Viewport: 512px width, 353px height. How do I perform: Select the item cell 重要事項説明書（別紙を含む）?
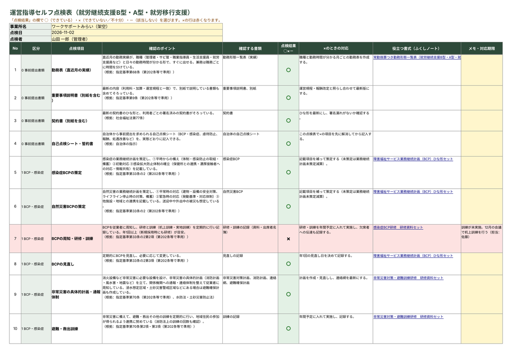tap(76, 98)
